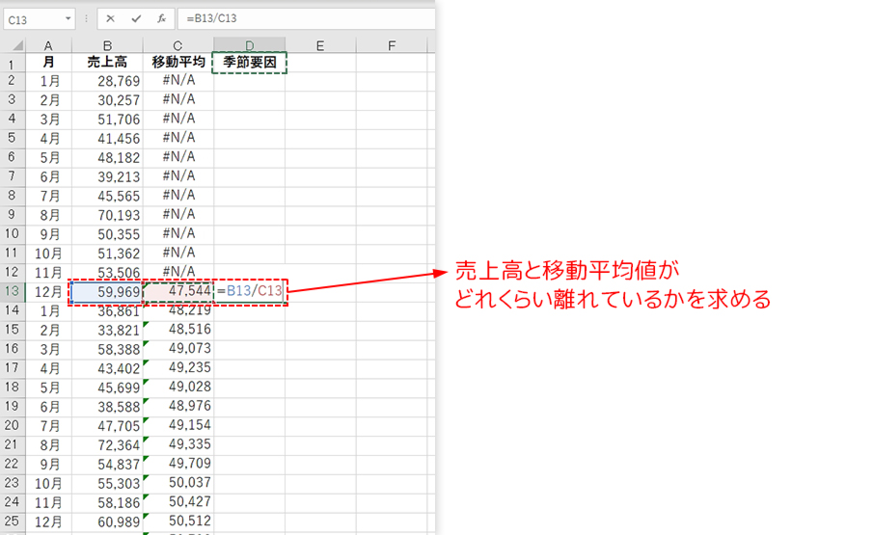This screenshot has width=874, height=535.
Task: Select the 移動平均 header cell
Action: tap(178, 63)
